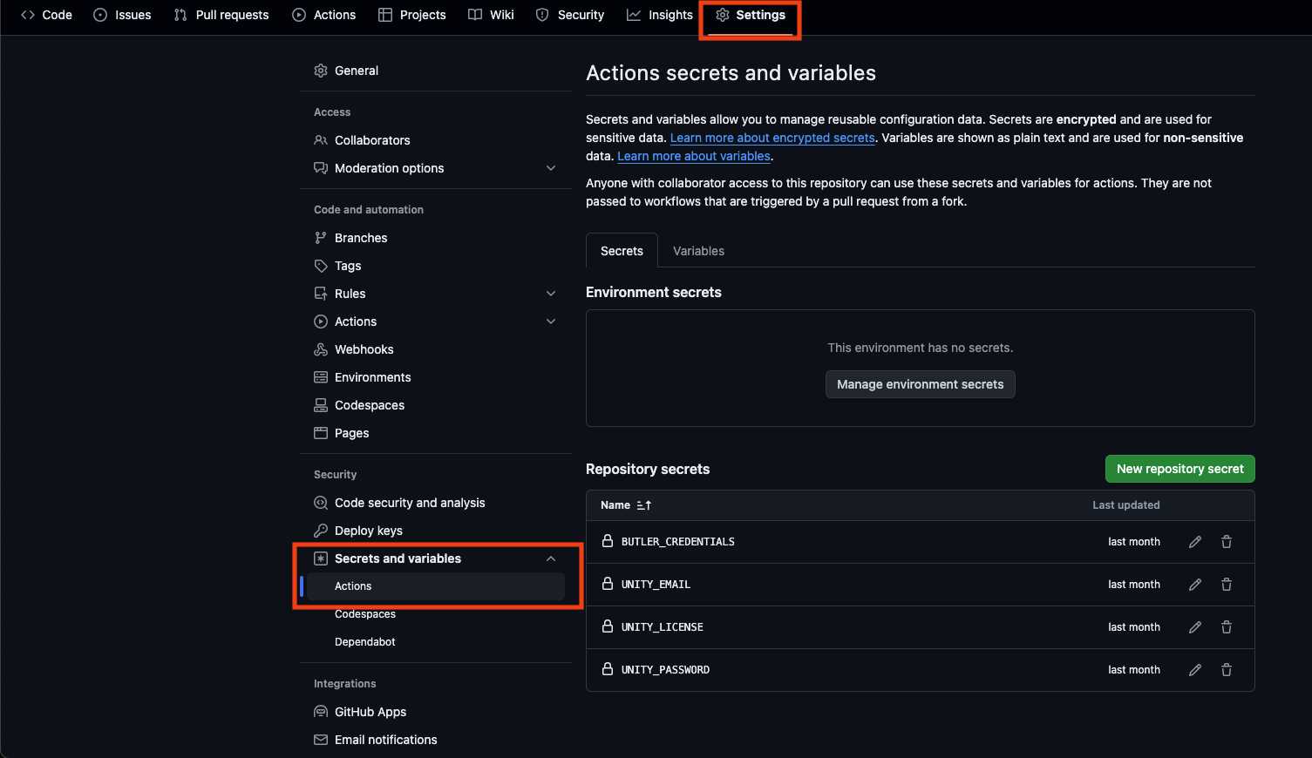Expand the Moderation options section
Viewport: 1312px width, 758px height.
click(x=551, y=168)
